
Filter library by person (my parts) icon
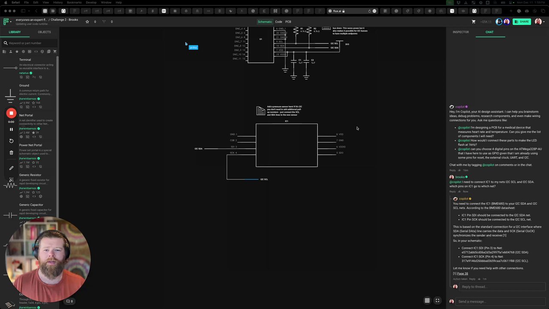click(x=11, y=51)
